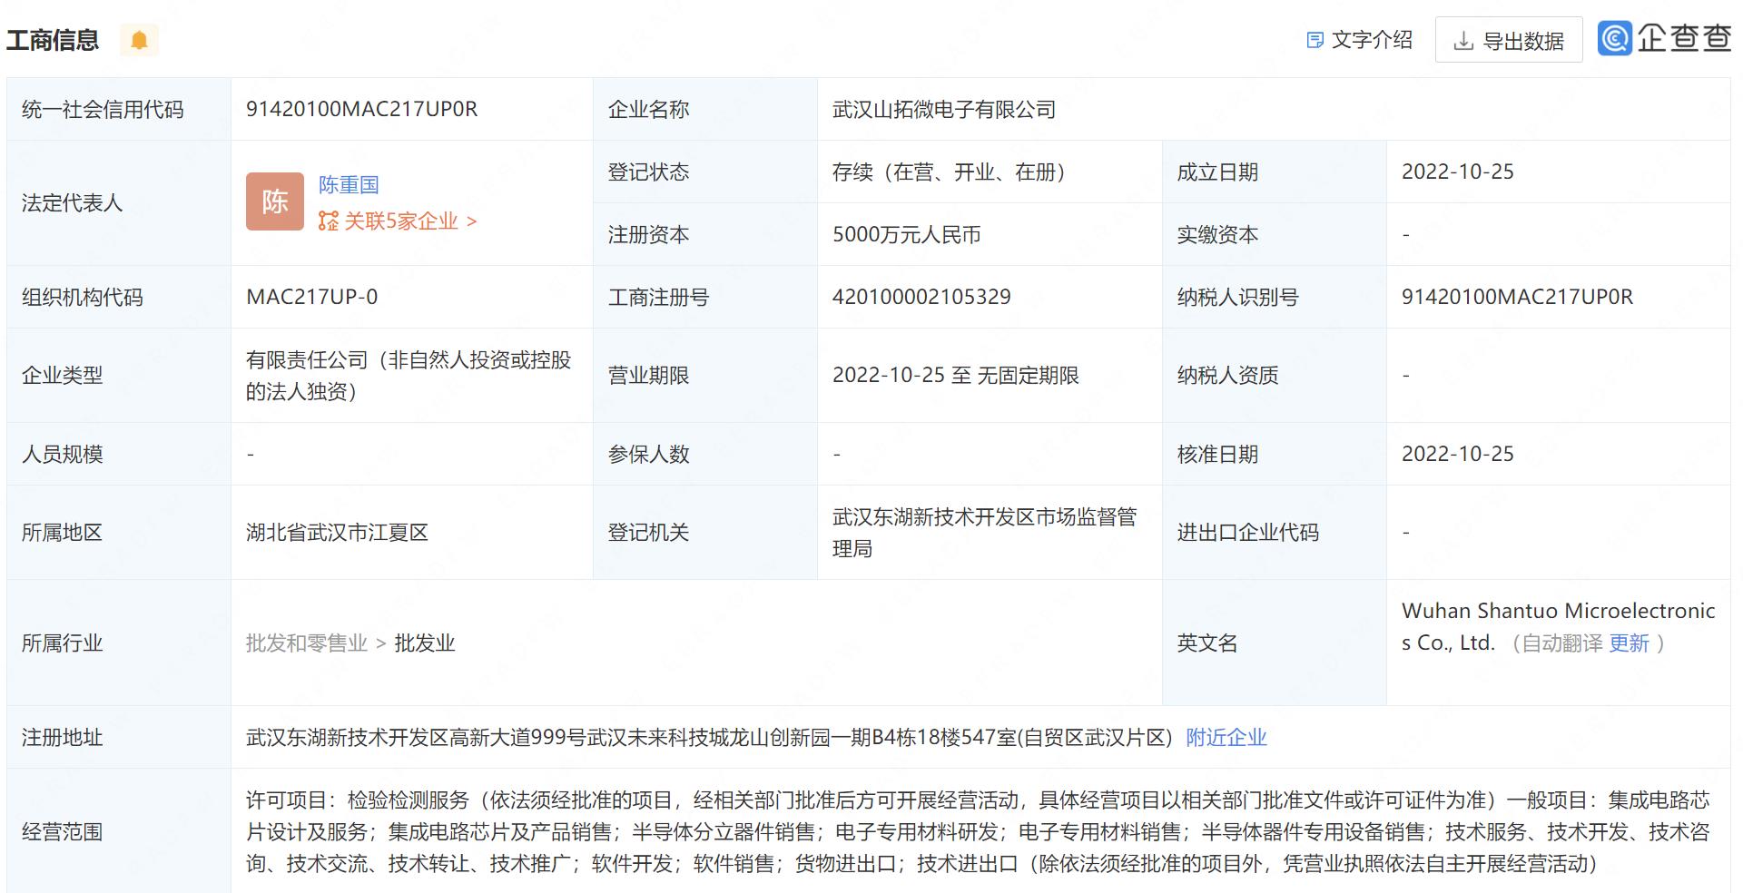This screenshot has width=1743, height=893.
Task: Click the orange bell alert icon
Action: pos(139,40)
